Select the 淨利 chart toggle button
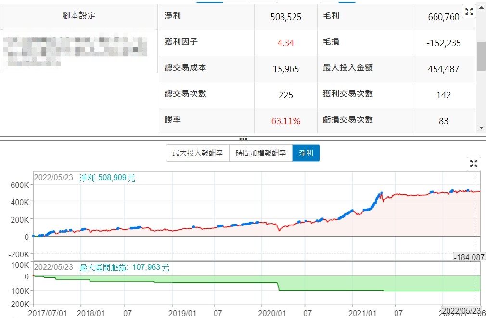This screenshot has width=486, height=318. (x=306, y=153)
